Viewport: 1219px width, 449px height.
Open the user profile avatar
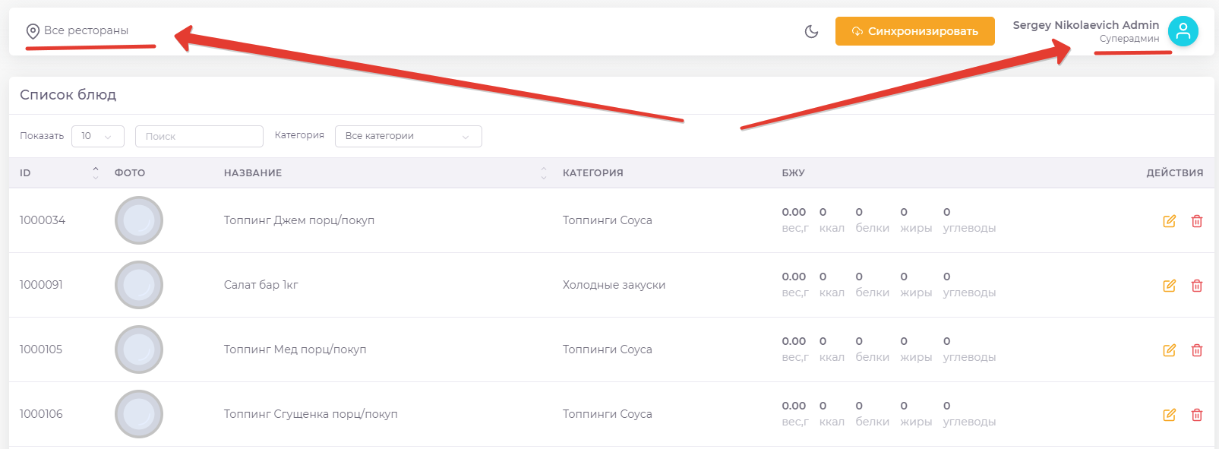pos(1183,31)
